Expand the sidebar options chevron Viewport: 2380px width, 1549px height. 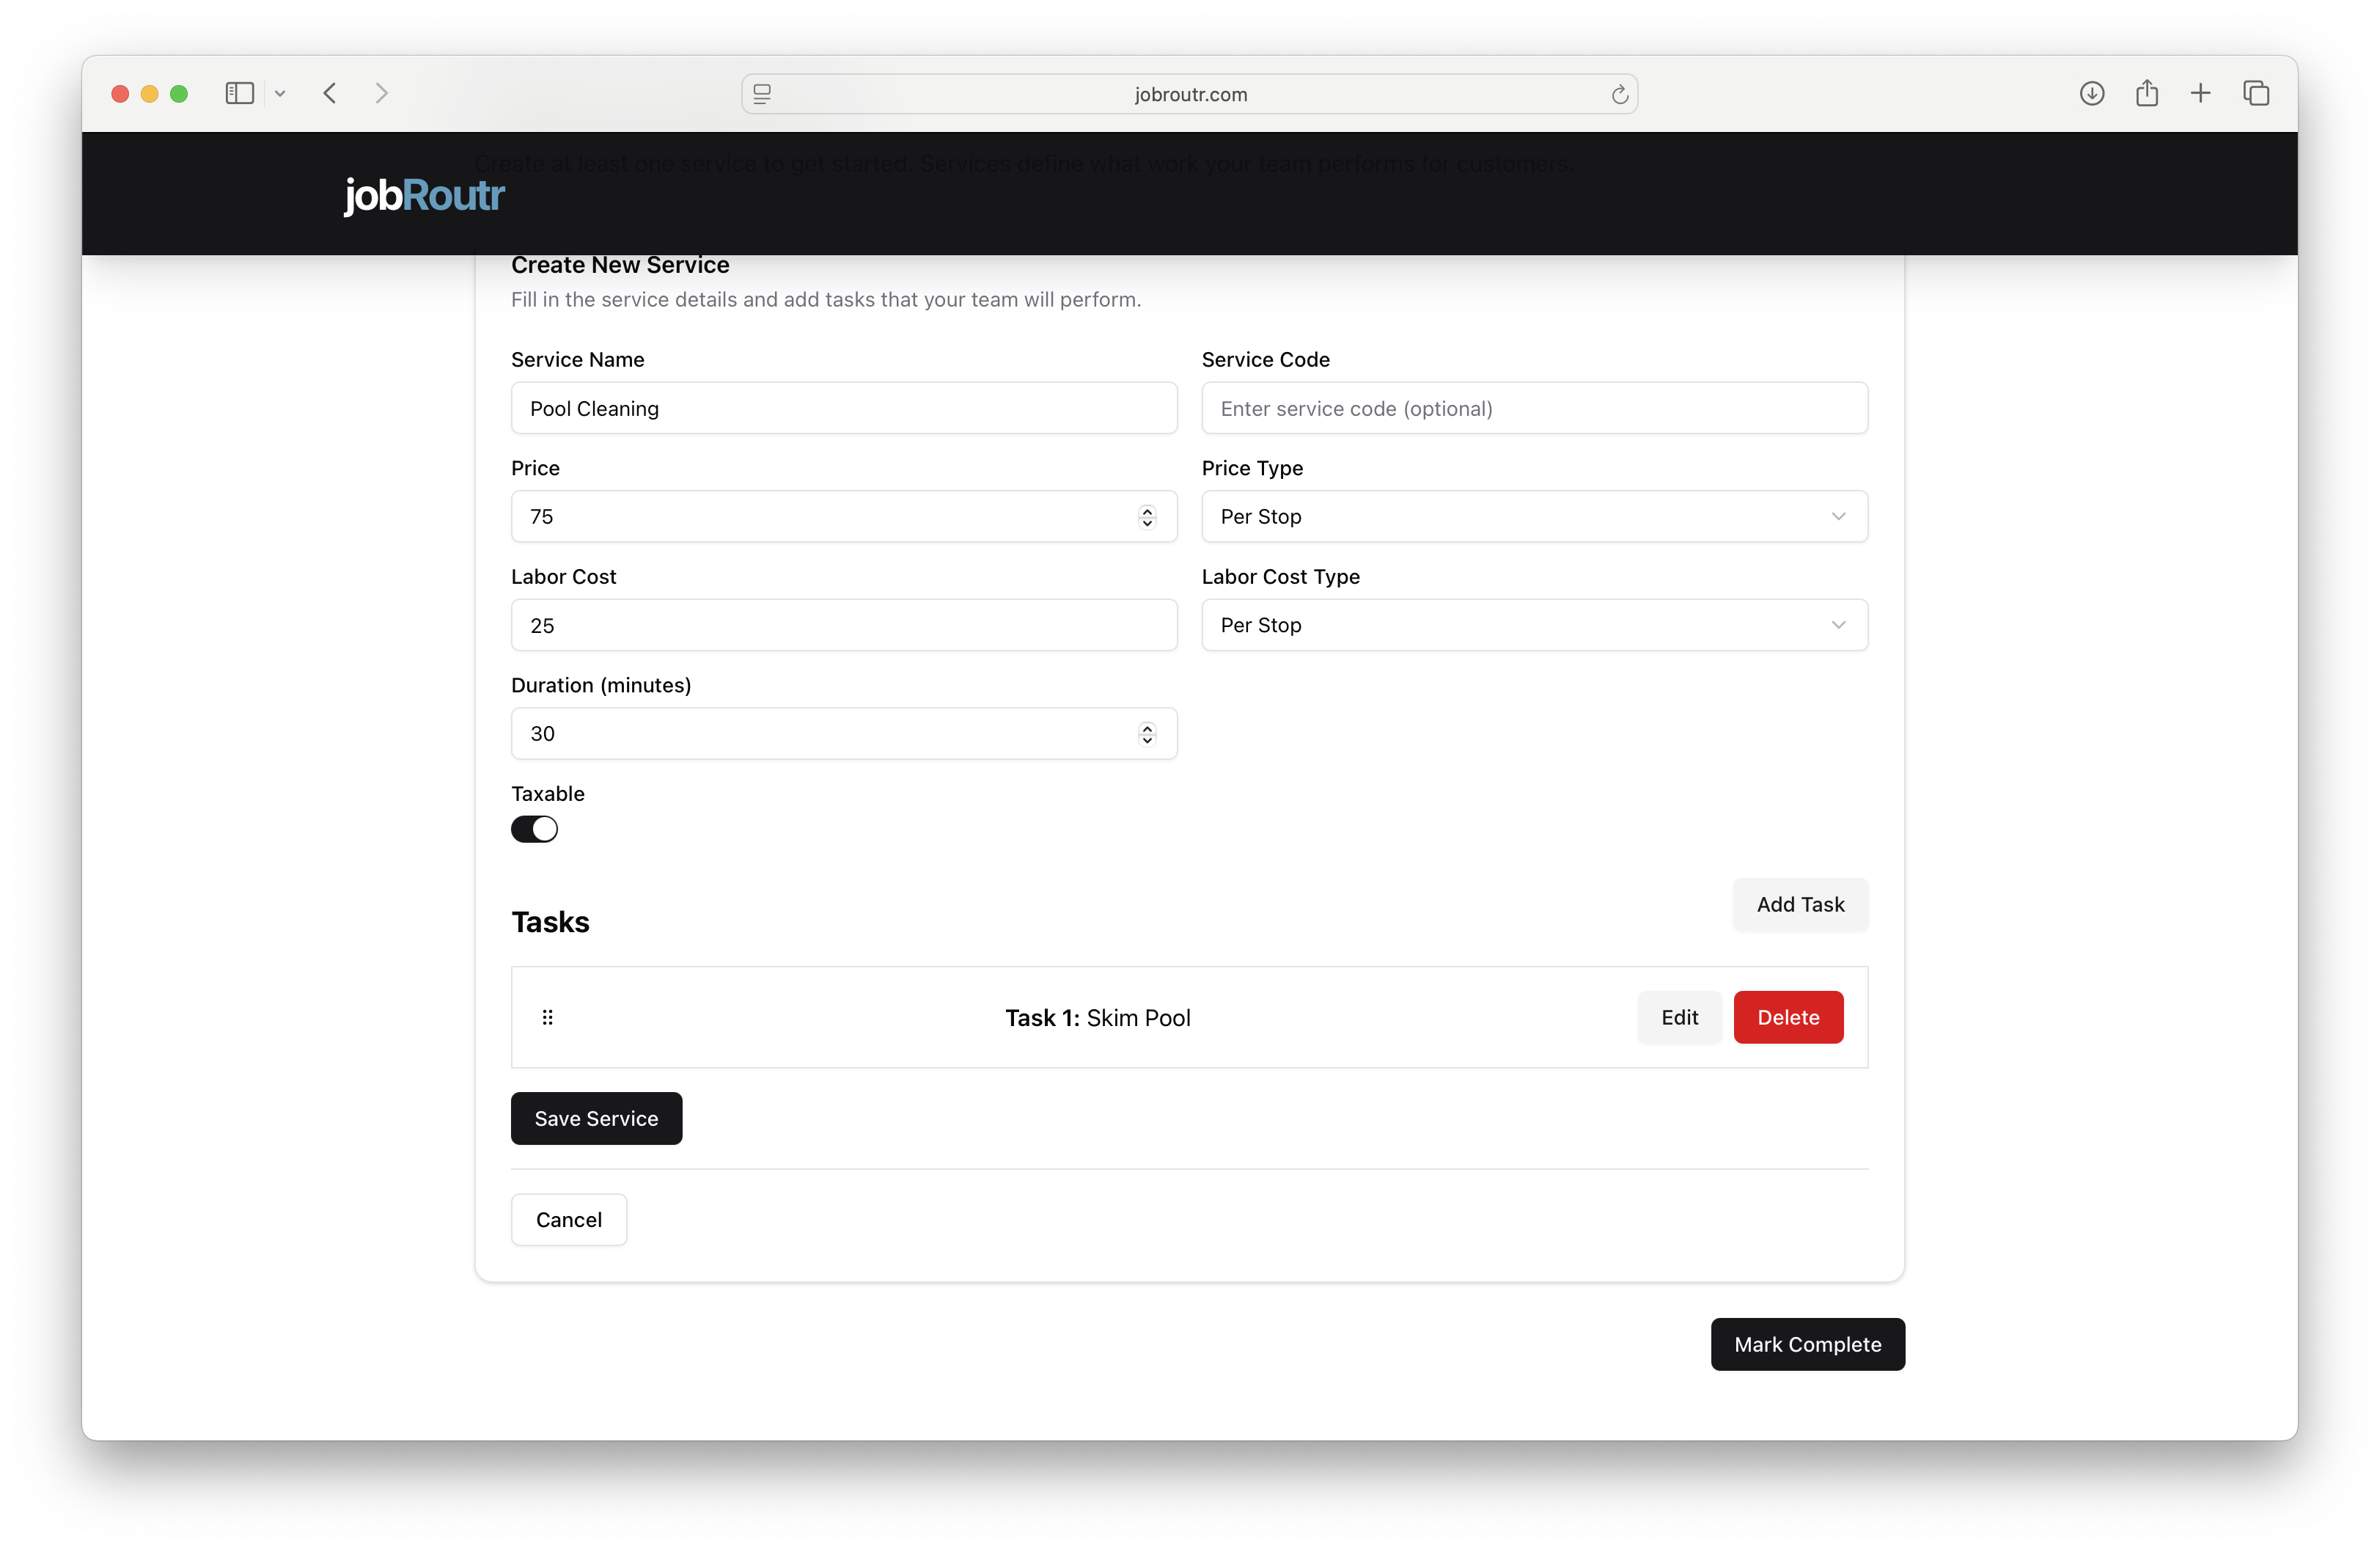280,93
